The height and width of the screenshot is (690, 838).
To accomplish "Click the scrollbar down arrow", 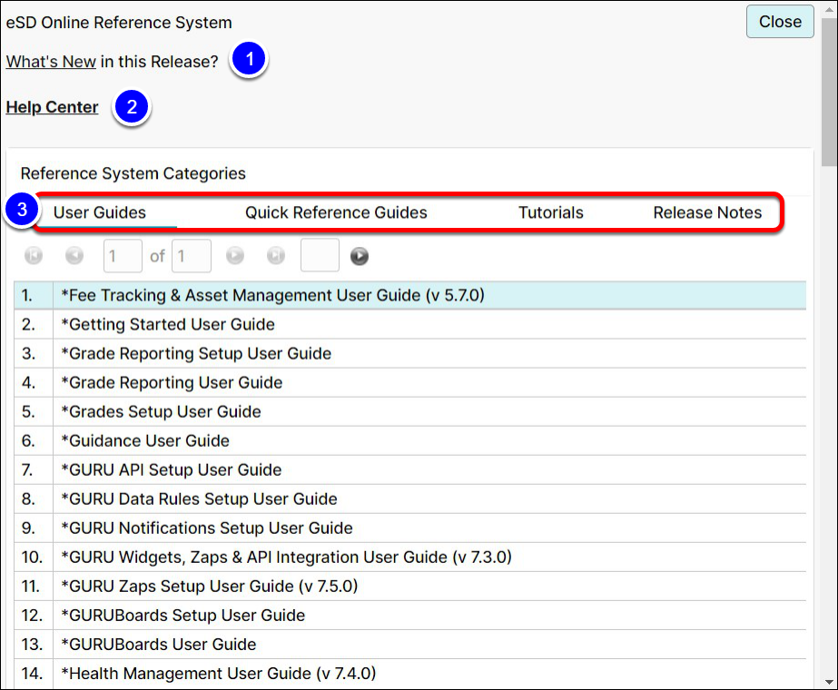I will point(830,682).
